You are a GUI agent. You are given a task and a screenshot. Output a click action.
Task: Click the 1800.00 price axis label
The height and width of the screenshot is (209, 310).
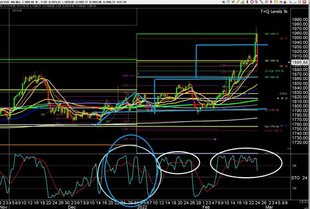tap(300, 106)
